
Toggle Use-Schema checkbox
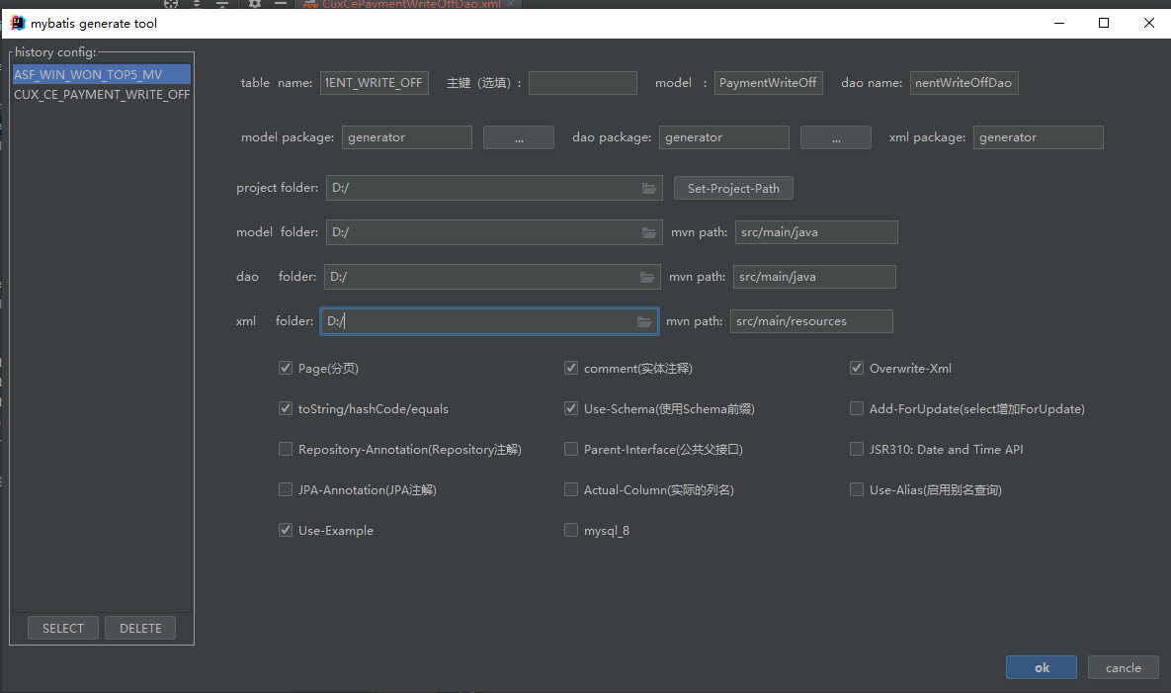click(570, 408)
